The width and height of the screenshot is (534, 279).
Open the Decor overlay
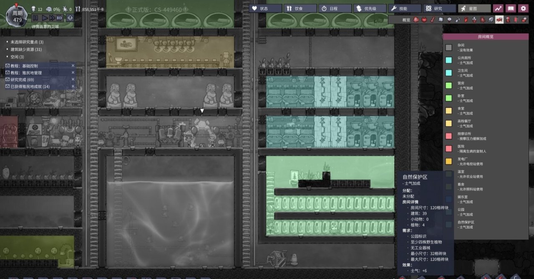474,20
